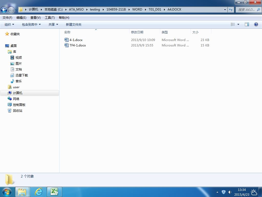Viewport: 262px width, 197px height.
Task: Click the 图片 library icon
Action: [x=12, y=64]
